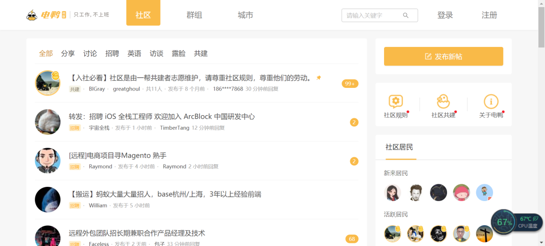Open red hood avatar in 新来居民
The height and width of the screenshot is (246, 545).
coord(462,192)
